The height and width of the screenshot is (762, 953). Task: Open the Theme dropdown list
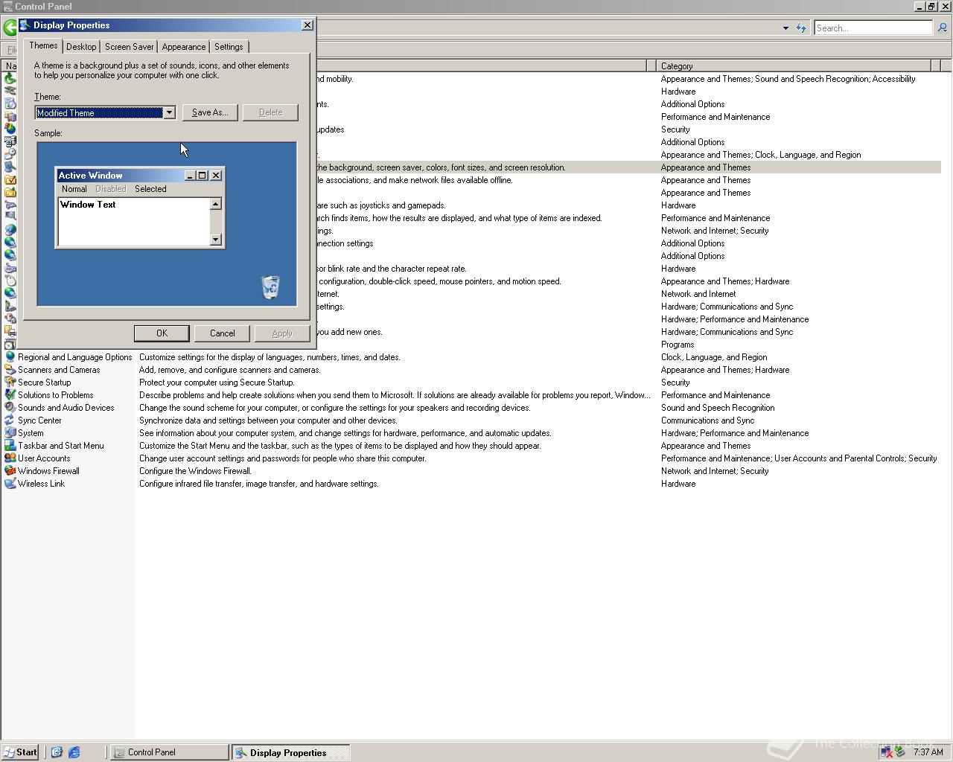point(169,113)
